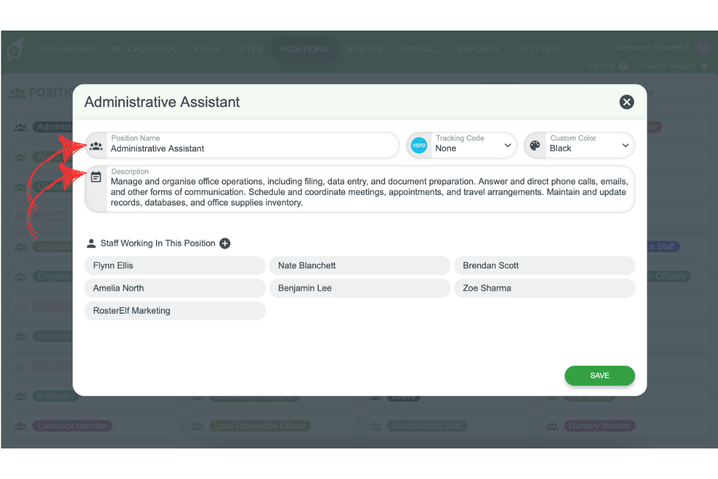
Task: Click the calendar icon next to Description
Action: (96, 175)
